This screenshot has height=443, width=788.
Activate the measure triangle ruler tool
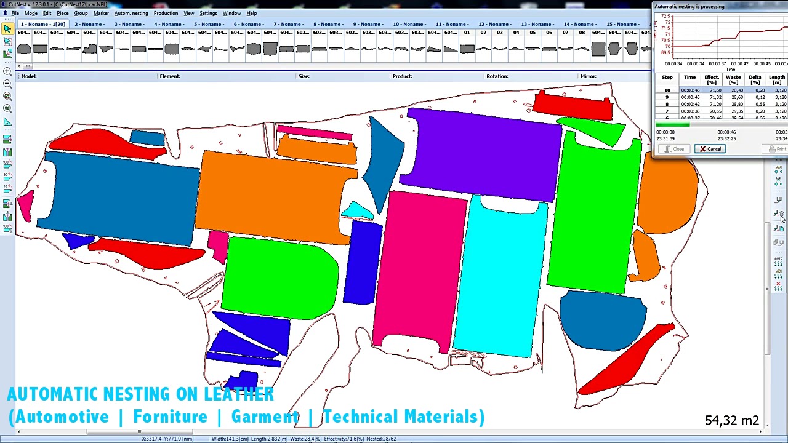tap(7, 122)
